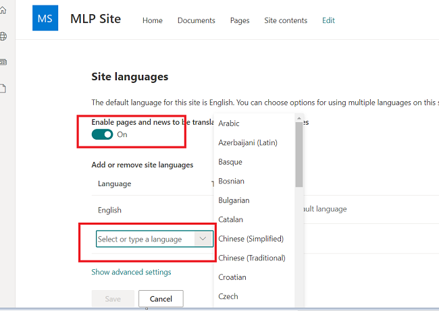This screenshot has height=311, width=439.
Task: Open the page icon in left rail
Action: click(3, 88)
